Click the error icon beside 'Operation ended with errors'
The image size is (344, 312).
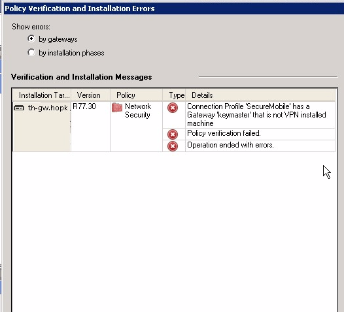(173, 146)
